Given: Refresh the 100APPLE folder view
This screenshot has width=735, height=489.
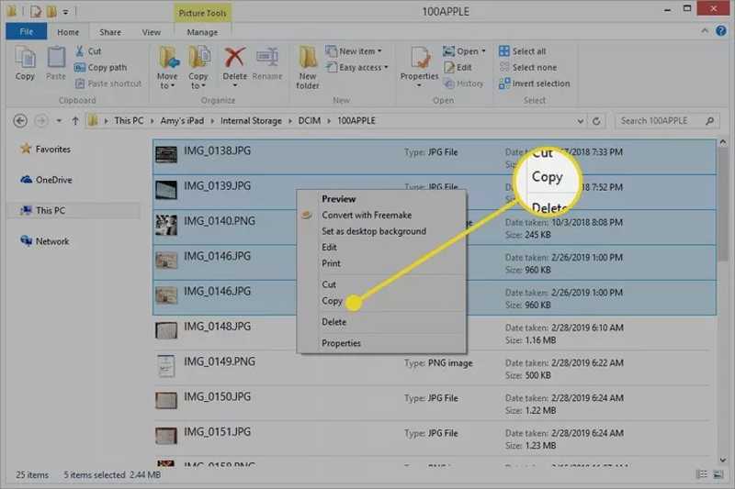Looking at the screenshot, I should pos(597,120).
